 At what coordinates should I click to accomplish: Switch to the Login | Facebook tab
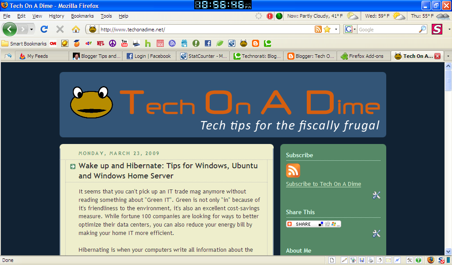149,56
